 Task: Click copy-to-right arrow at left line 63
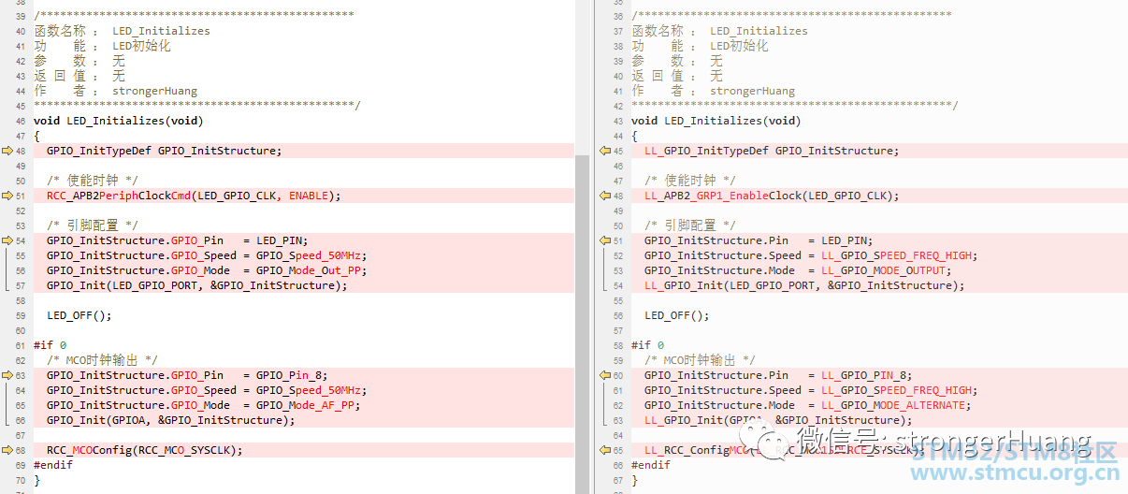click(x=8, y=375)
